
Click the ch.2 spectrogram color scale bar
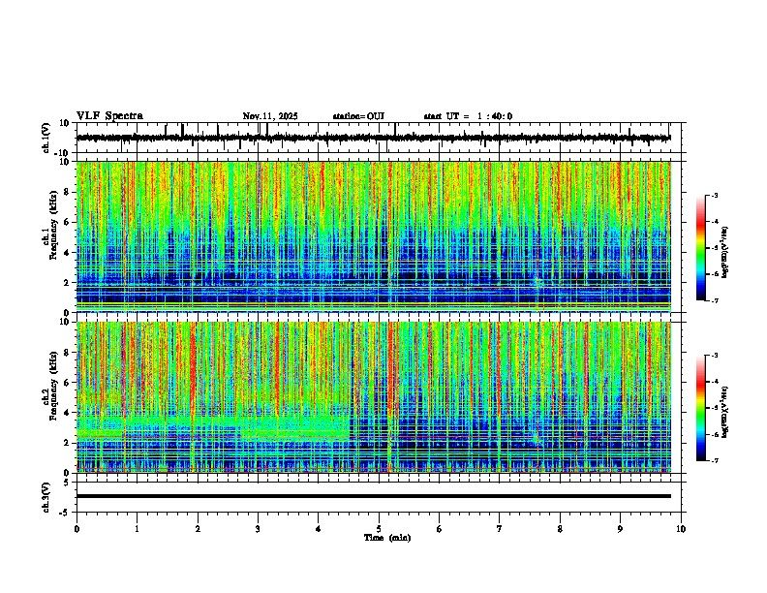pyautogui.click(x=700, y=408)
